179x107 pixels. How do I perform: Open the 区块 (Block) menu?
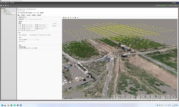(x=3, y=3)
